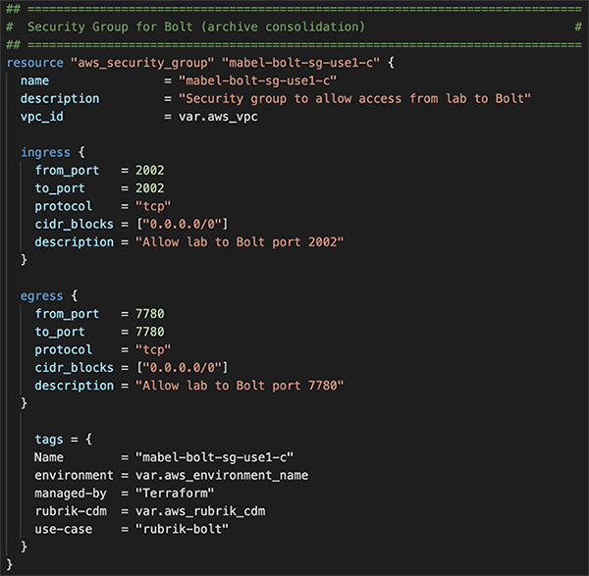Viewport: 589px width, 576px height.
Task: Click the "Terraform" managed-by string value
Action: coord(175,493)
